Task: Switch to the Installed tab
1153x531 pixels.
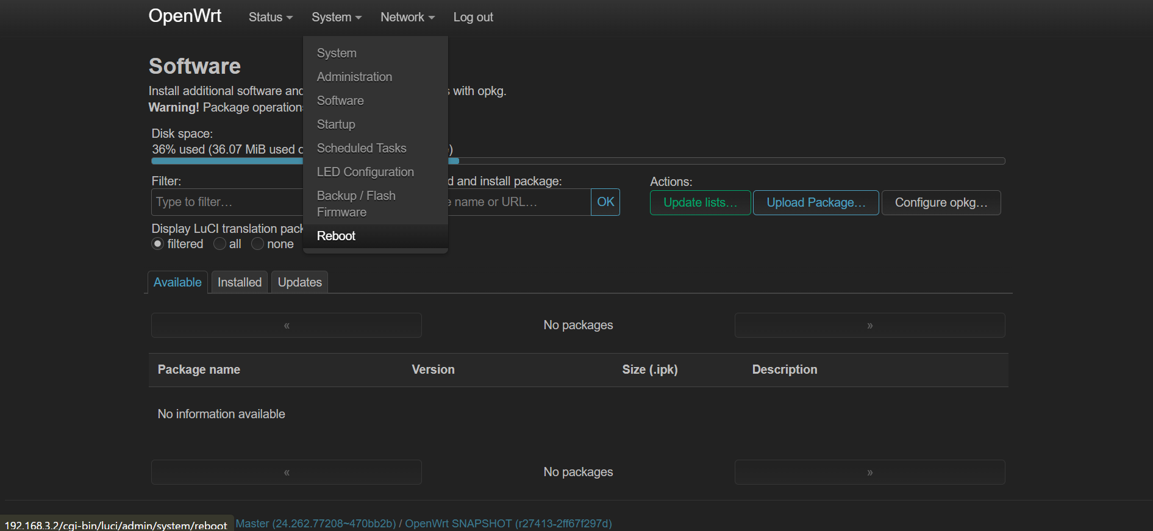Action: tap(240, 282)
